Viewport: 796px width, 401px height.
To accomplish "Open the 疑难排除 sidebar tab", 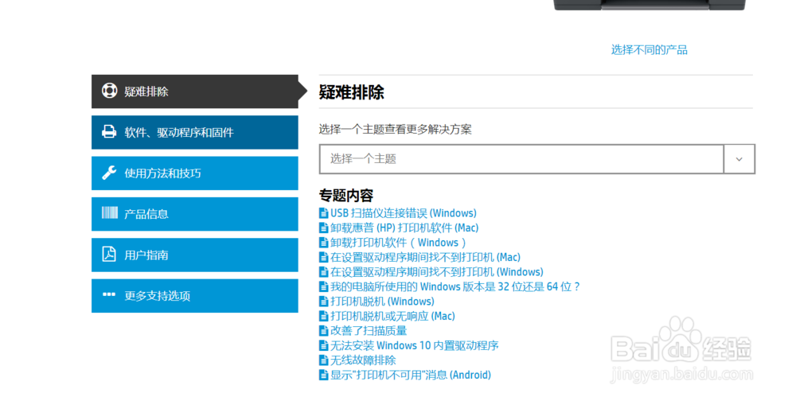I will pos(195,91).
